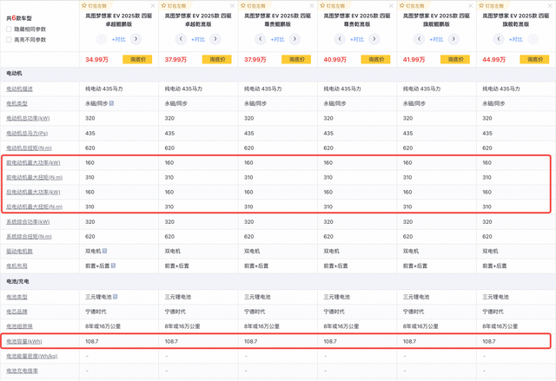
Task: Click +对比 for the 44.99万 model
Action: coord(516,39)
